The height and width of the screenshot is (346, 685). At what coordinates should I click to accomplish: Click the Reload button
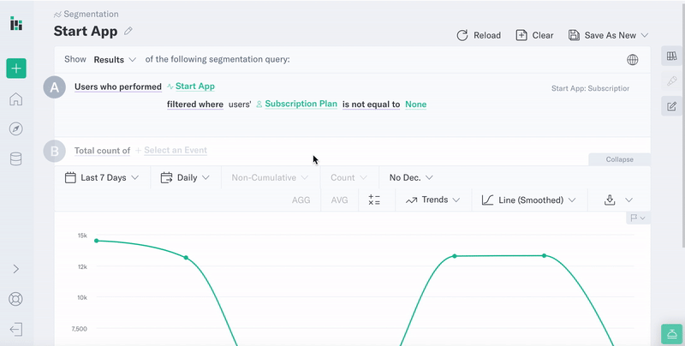tap(479, 35)
